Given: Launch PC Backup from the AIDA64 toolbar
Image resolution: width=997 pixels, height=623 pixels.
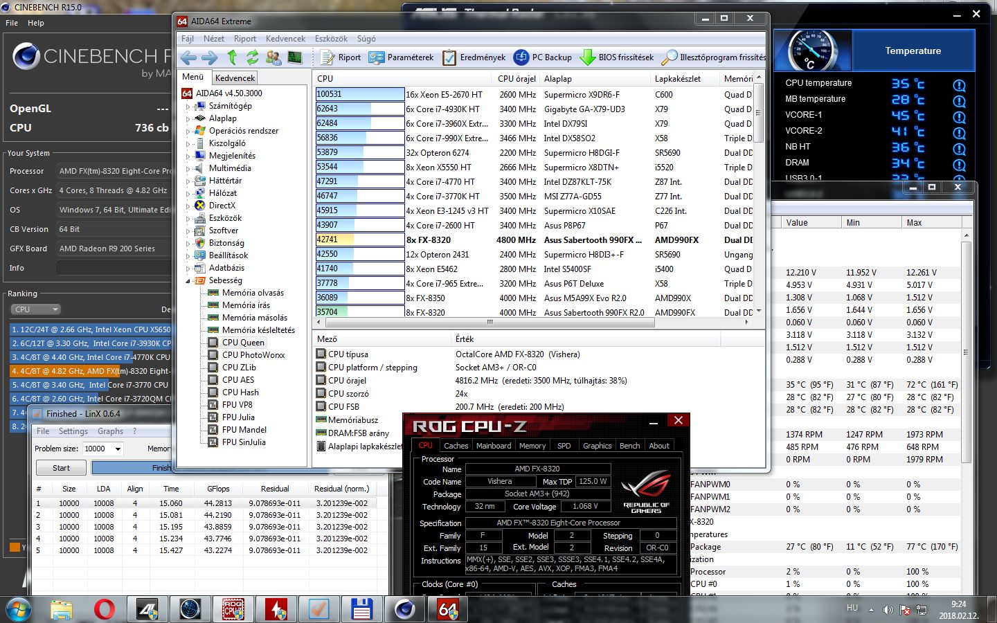Looking at the screenshot, I should click(x=543, y=57).
